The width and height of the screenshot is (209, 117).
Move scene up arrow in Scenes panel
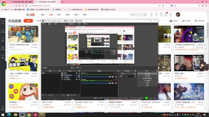pyautogui.click(x=49, y=95)
